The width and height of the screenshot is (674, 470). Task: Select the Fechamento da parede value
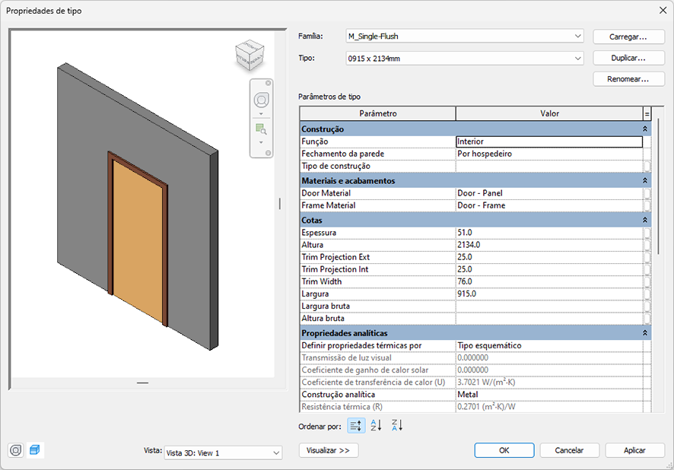coord(549,154)
